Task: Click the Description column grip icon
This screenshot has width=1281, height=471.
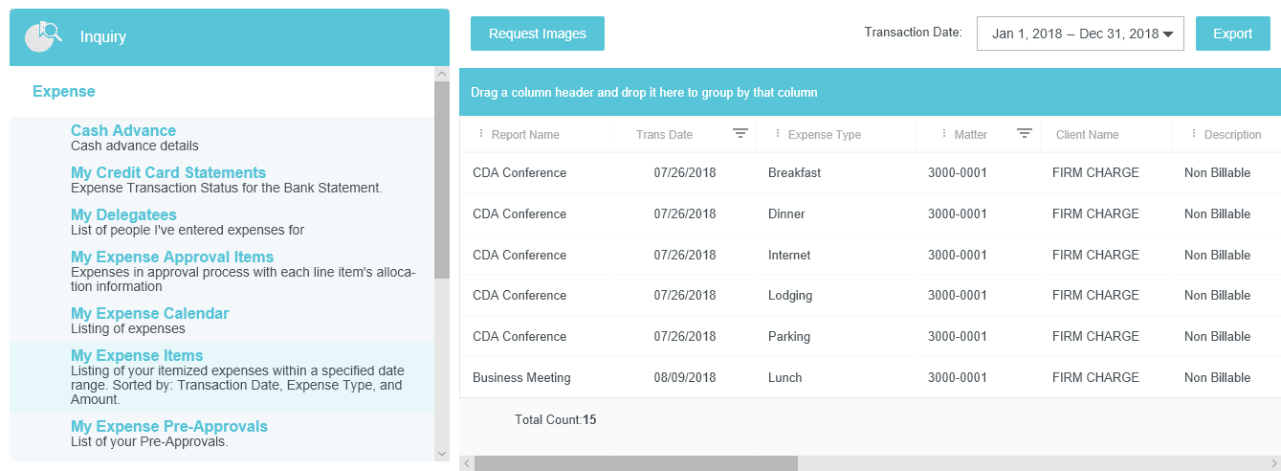Action: click(x=1193, y=134)
